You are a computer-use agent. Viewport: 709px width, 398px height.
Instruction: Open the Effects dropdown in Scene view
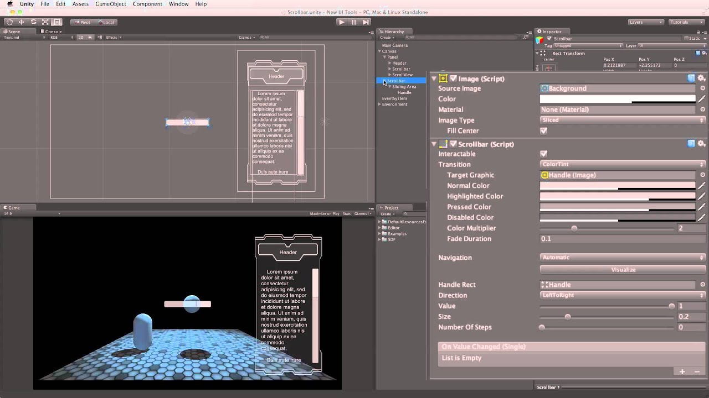pyautogui.click(x=113, y=38)
